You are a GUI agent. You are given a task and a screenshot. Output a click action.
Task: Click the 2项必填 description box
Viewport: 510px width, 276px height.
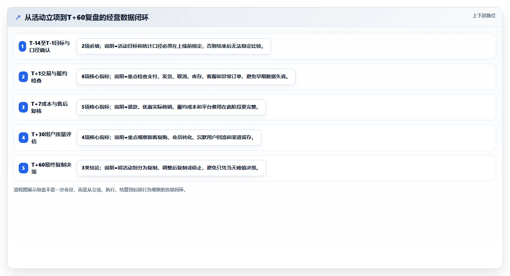[x=174, y=46]
